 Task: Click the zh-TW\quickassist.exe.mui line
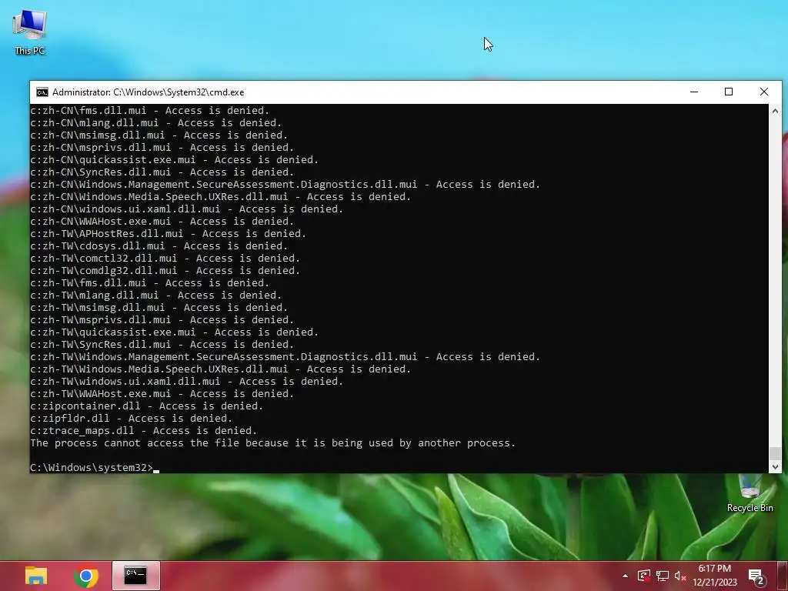pos(175,332)
